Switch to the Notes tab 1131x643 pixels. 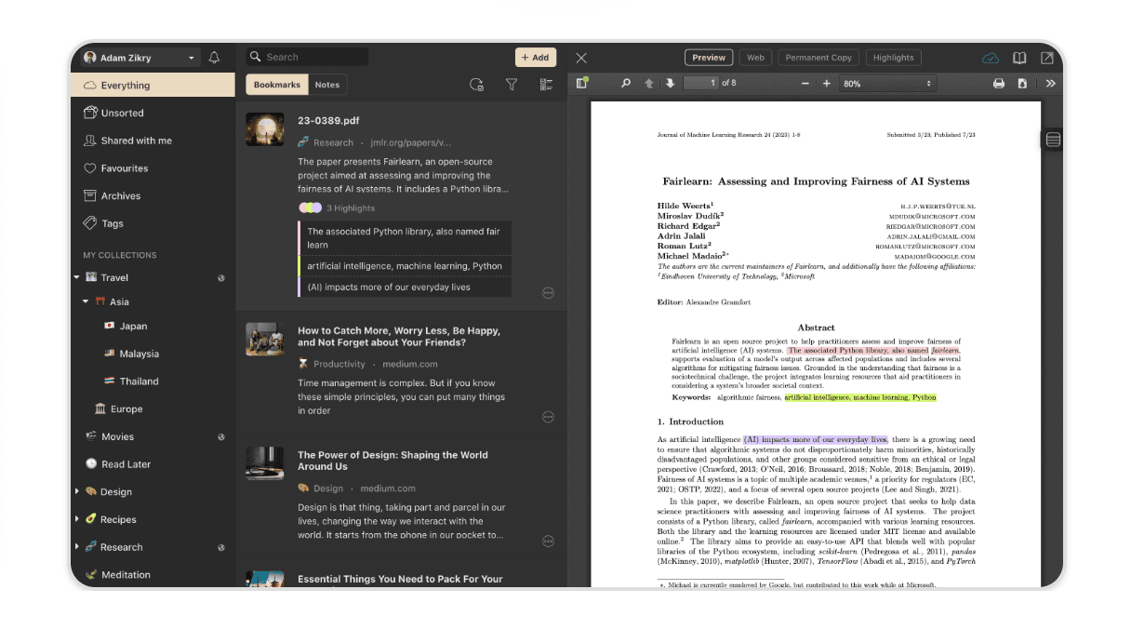326,84
